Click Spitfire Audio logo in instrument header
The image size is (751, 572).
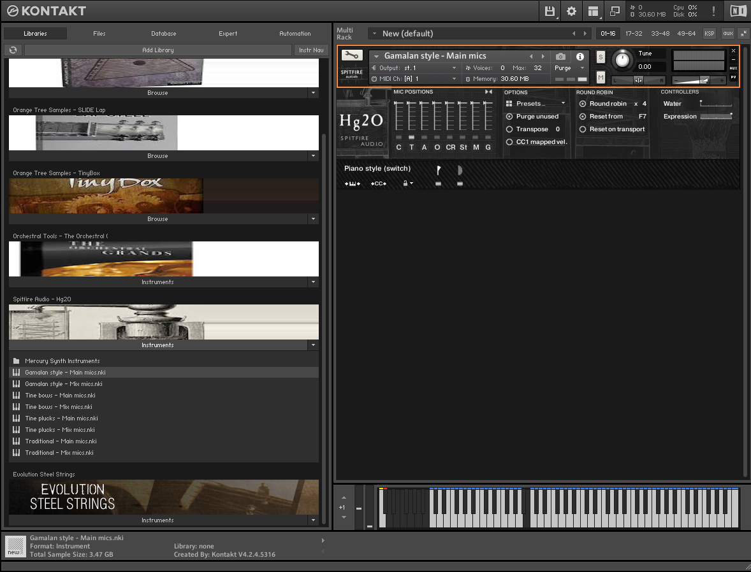click(x=351, y=73)
